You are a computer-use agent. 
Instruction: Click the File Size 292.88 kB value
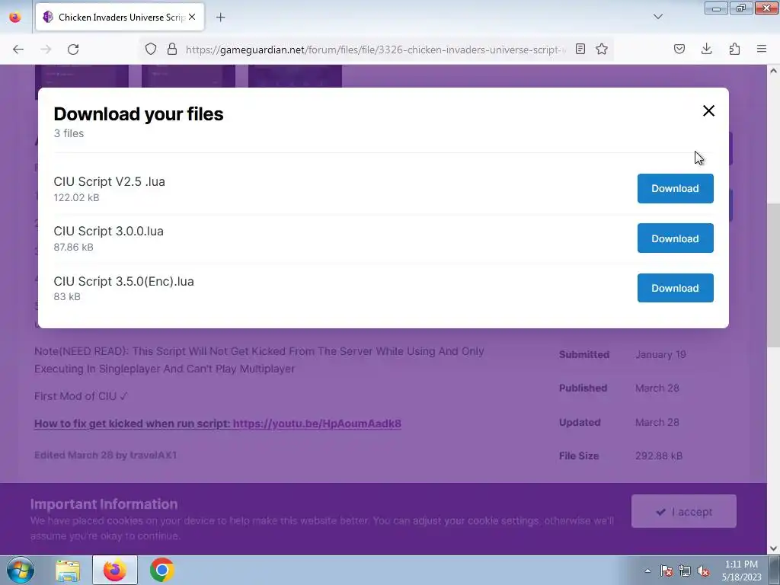coord(659,456)
